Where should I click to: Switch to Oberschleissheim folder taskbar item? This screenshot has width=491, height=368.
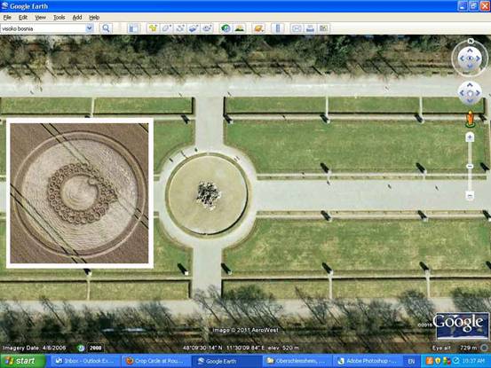click(297, 361)
